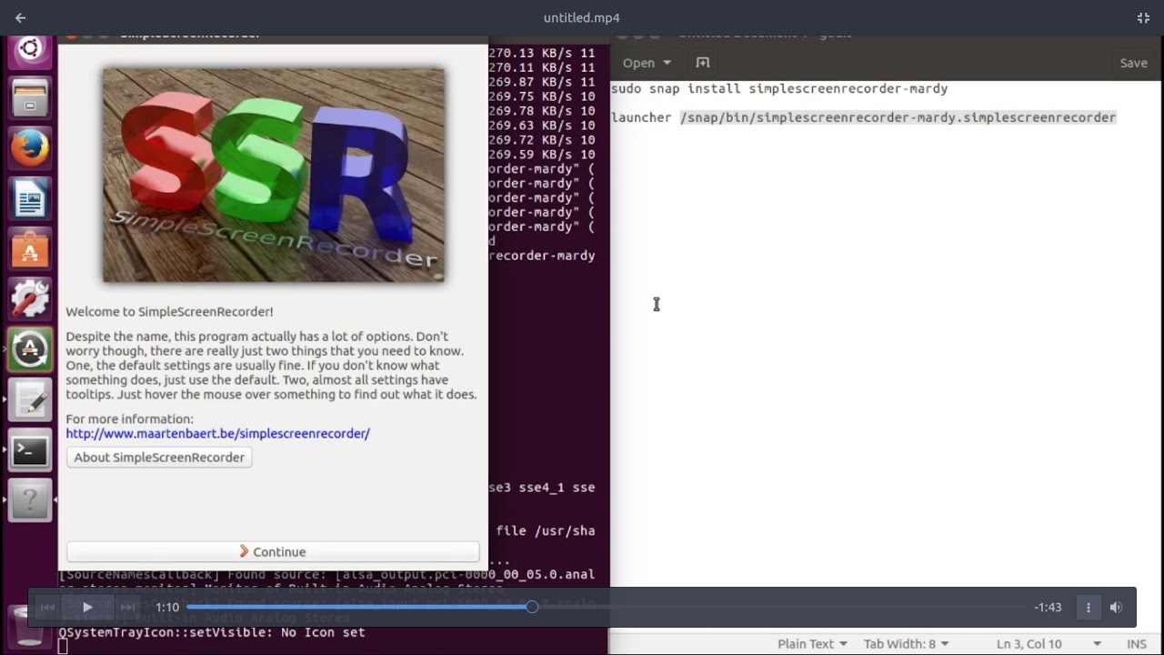Click the About SimpleScreenRecorder button
This screenshot has width=1164, height=655.
point(159,458)
